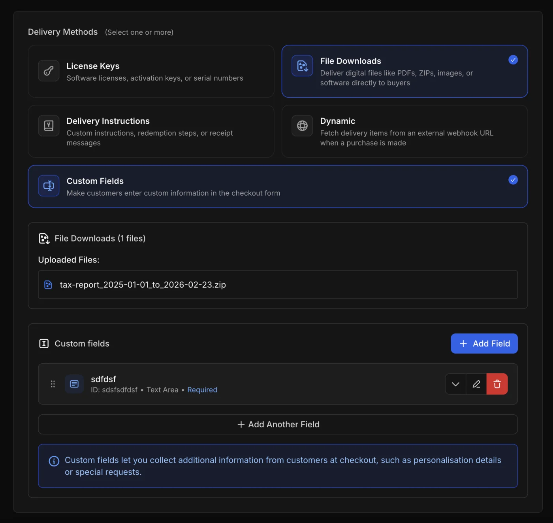553x523 pixels.
Task: Click the Required label on sdfdsf
Action: [202, 390]
